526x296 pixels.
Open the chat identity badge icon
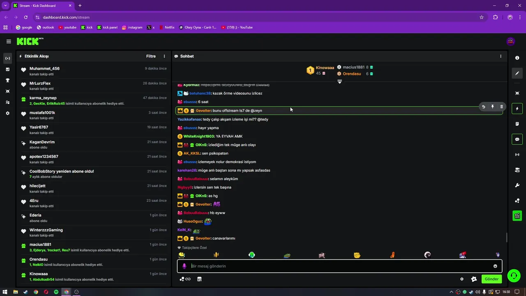[474, 279]
